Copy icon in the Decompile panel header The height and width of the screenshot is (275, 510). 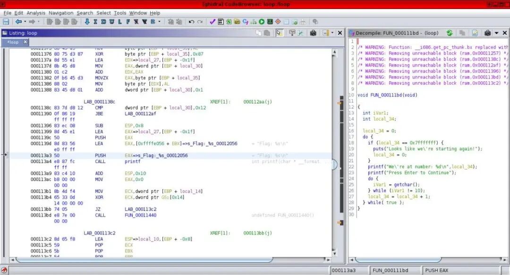coord(462,33)
